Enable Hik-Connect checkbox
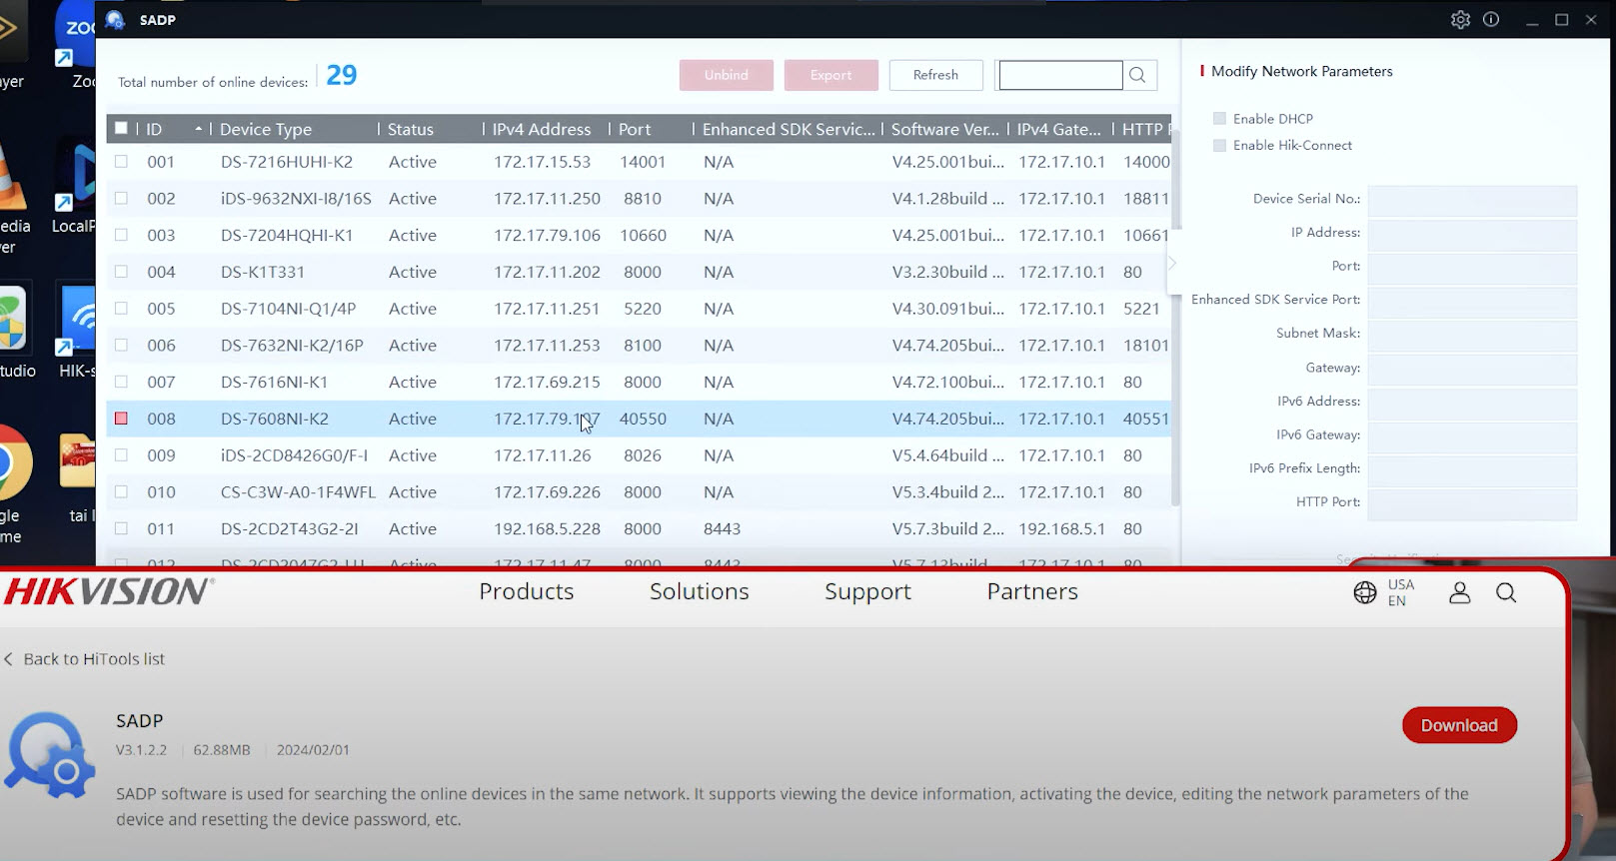1616x861 pixels. (x=1219, y=146)
